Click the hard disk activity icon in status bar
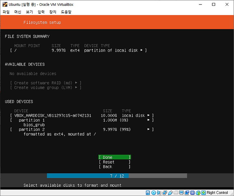234x196 pixels. click(148, 192)
